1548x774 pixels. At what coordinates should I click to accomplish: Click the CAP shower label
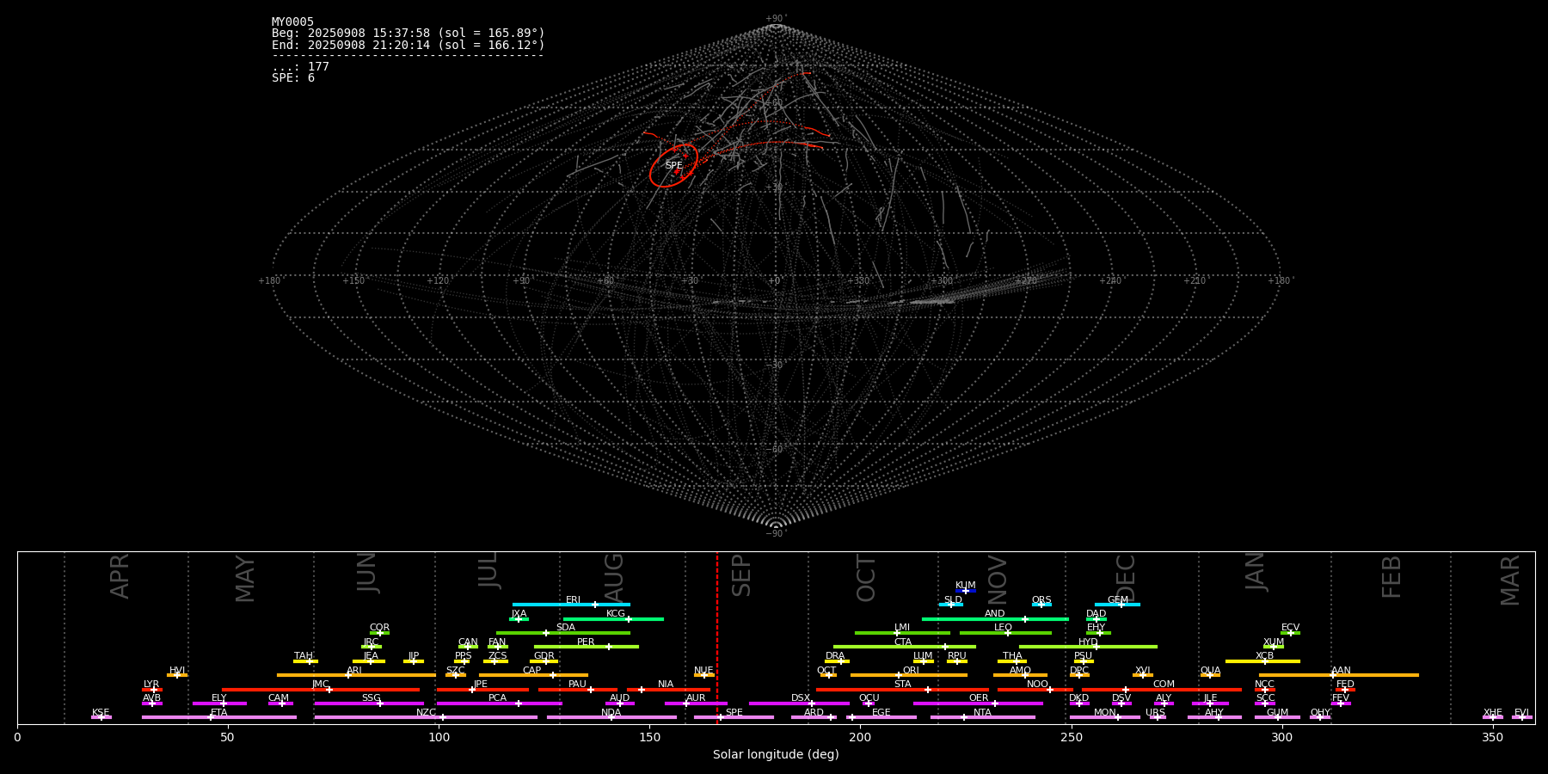pos(532,671)
